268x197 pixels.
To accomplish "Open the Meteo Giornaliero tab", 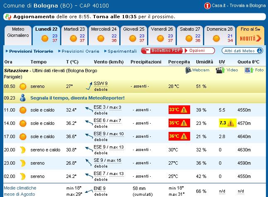I will pos(18,32).
